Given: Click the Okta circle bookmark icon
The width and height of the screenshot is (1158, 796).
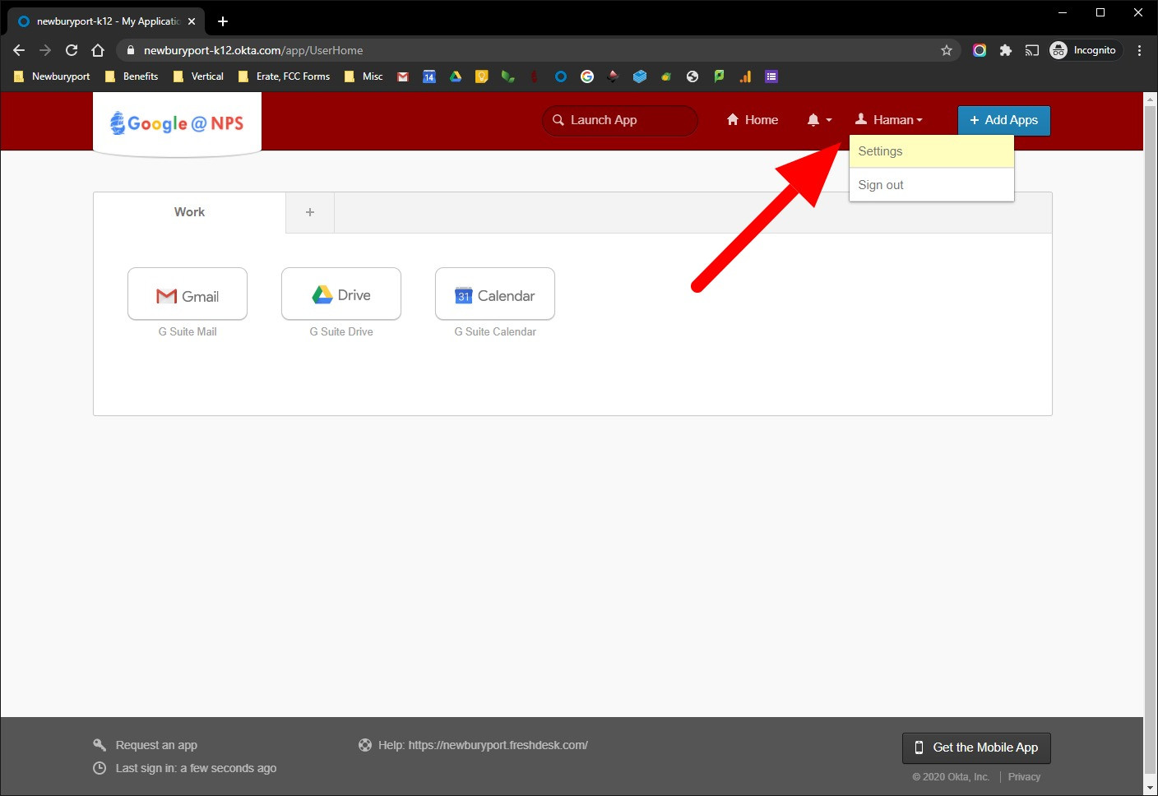Looking at the screenshot, I should [x=561, y=76].
